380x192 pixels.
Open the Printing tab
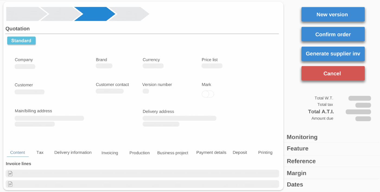(x=265, y=152)
